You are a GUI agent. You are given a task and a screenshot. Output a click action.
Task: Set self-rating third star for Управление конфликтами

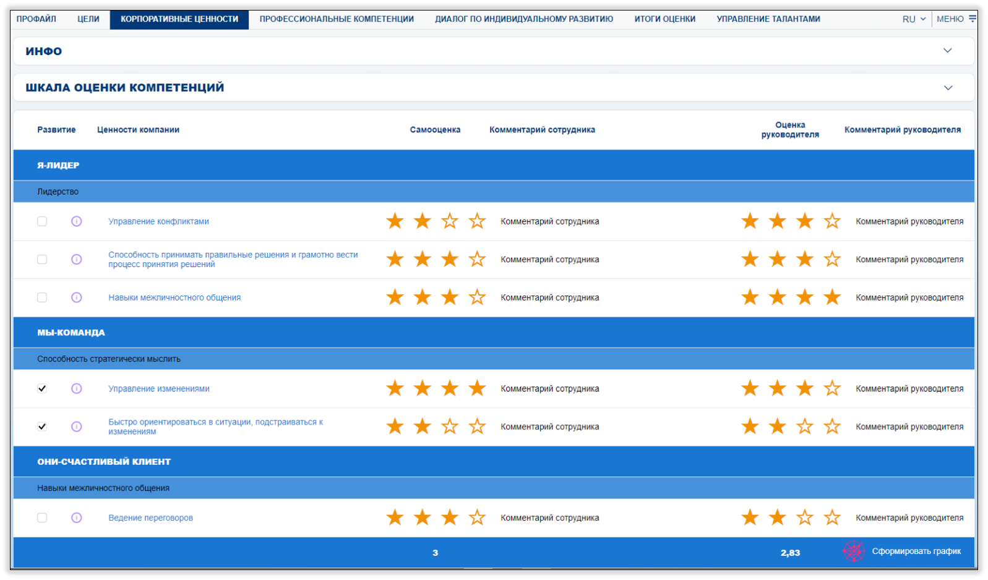coord(450,221)
